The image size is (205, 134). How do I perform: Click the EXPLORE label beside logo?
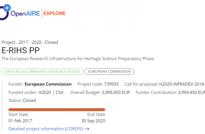pyautogui.click(x=54, y=13)
